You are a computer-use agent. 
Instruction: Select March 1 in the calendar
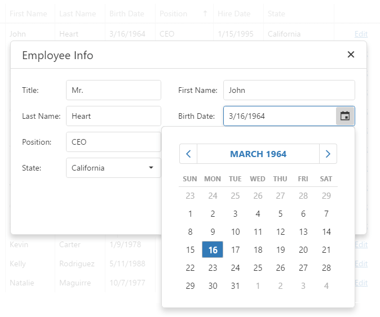point(190,214)
